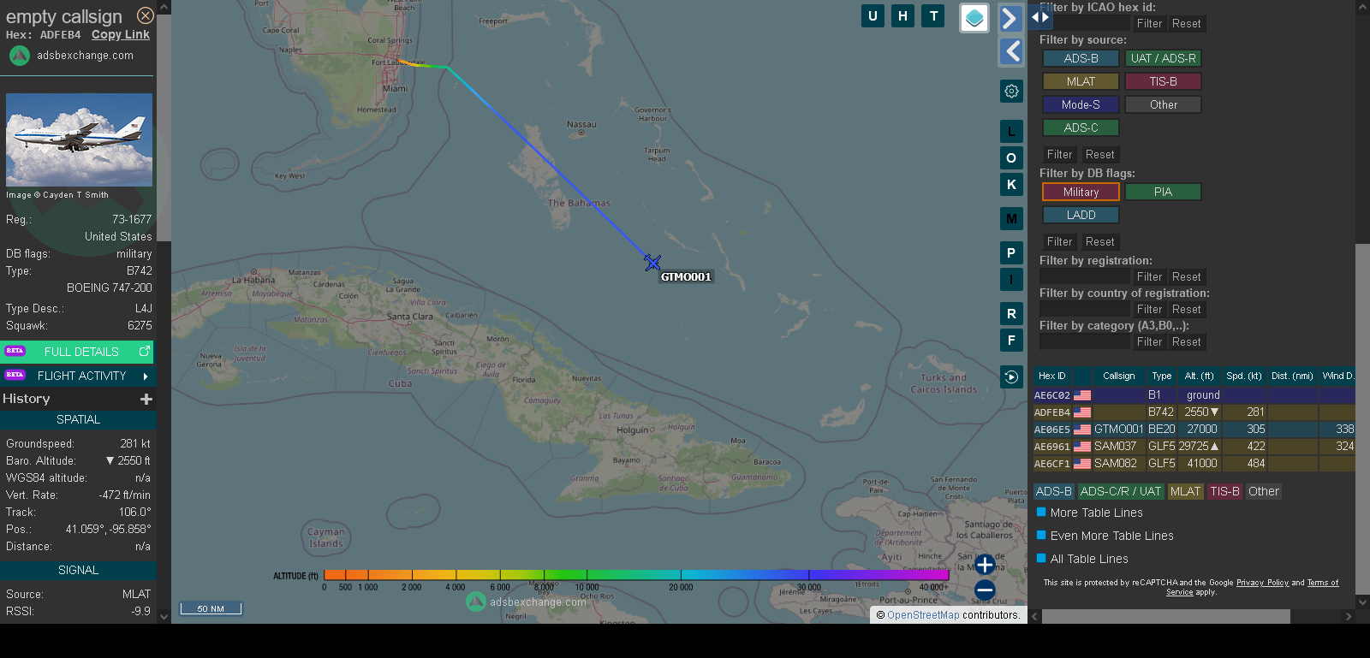Sort table by Callsign column

pyautogui.click(x=1118, y=376)
